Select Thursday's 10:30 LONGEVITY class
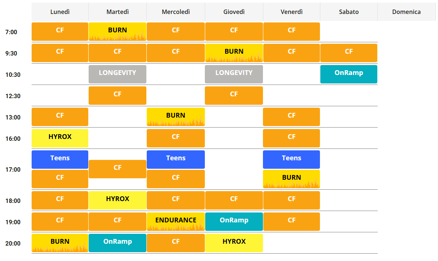Image resolution: width=438 pixels, height=261 pixels. [234, 74]
